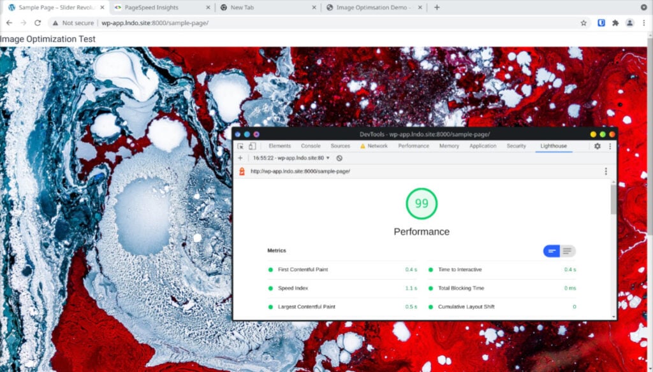
Task: Switch metrics to compact summary view
Action: [x=552, y=251]
